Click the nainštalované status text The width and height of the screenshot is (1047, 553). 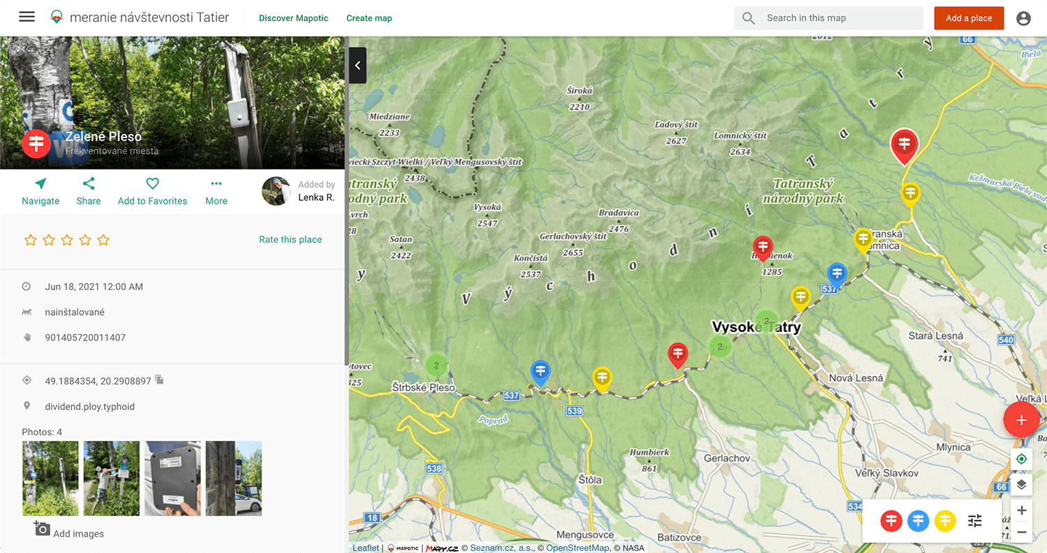tap(75, 312)
